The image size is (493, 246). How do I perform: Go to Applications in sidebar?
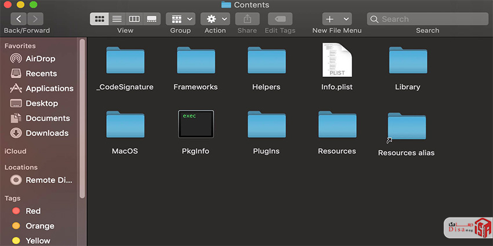pos(49,89)
